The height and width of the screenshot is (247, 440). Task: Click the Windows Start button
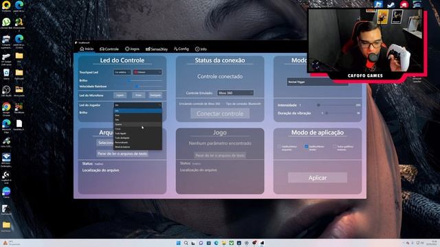(178, 243)
